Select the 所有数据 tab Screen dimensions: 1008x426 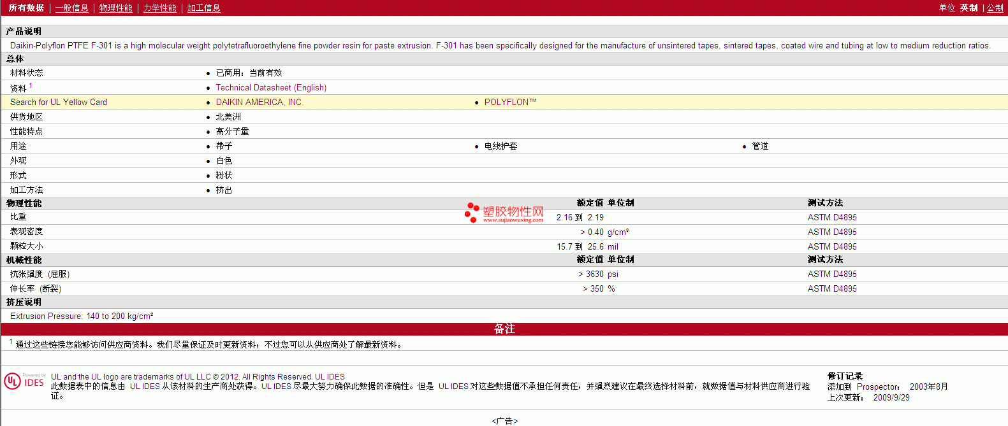tap(26, 8)
